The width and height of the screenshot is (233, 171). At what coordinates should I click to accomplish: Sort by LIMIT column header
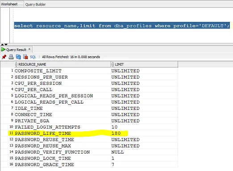click(144, 64)
